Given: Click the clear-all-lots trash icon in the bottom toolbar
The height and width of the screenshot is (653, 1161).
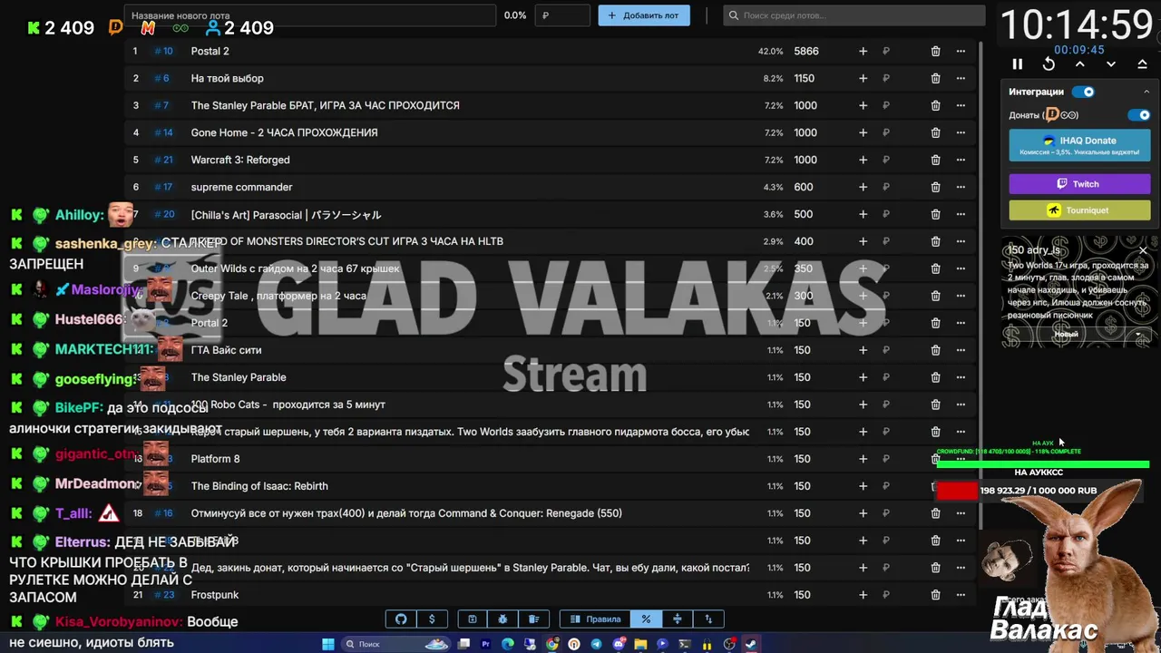Looking at the screenshot, I should point(533,619).
